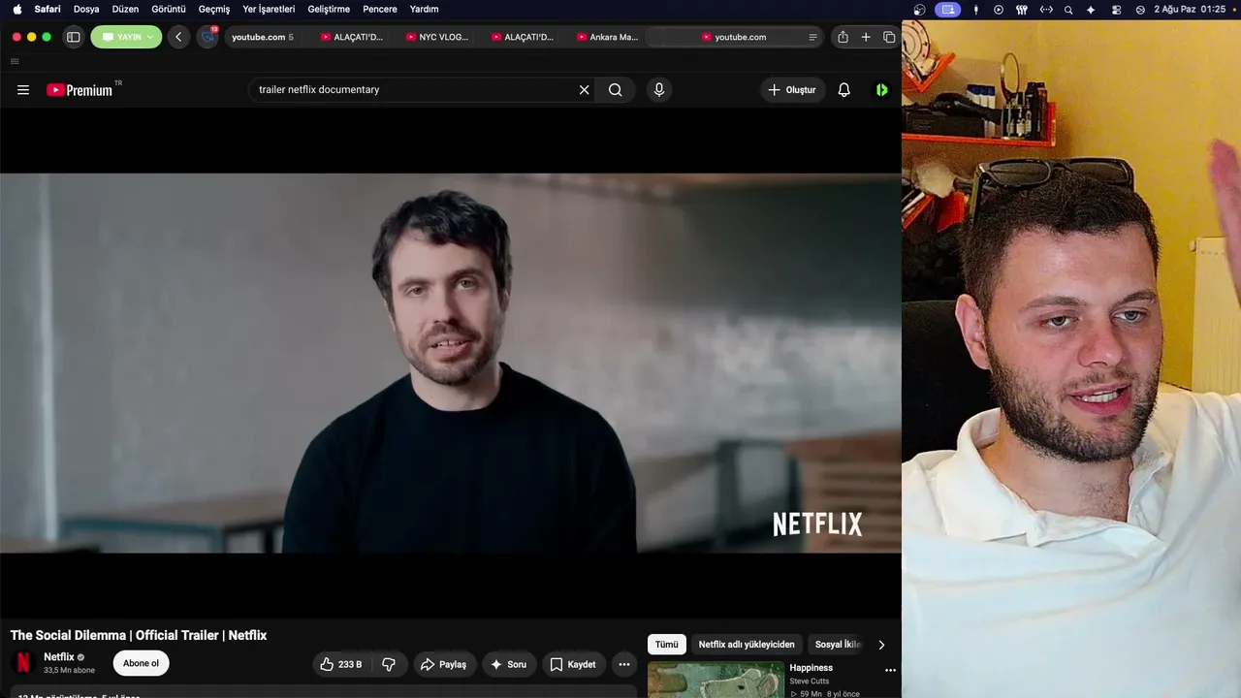Clear the search query with X
1241x698 pixels.
[584, 90]
